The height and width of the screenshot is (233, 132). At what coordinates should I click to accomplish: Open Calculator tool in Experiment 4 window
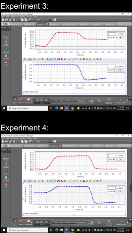(x=6, y=179)
